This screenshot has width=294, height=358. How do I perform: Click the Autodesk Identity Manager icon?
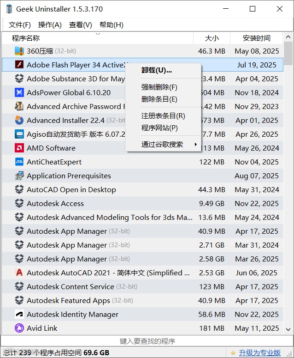click(x=19, y=314)
